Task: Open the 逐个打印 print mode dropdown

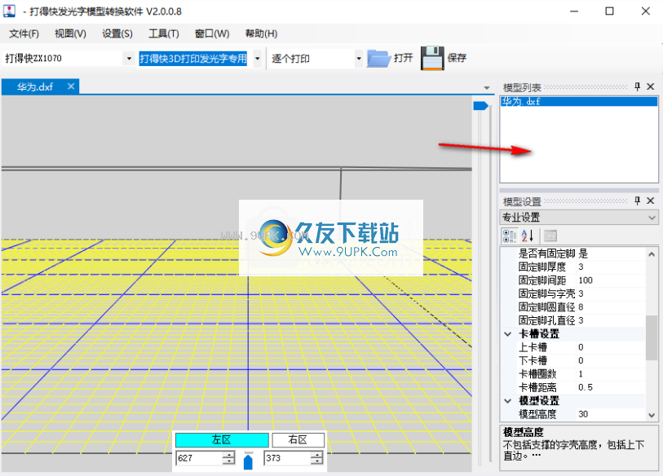Action: (x=359, y=59)
